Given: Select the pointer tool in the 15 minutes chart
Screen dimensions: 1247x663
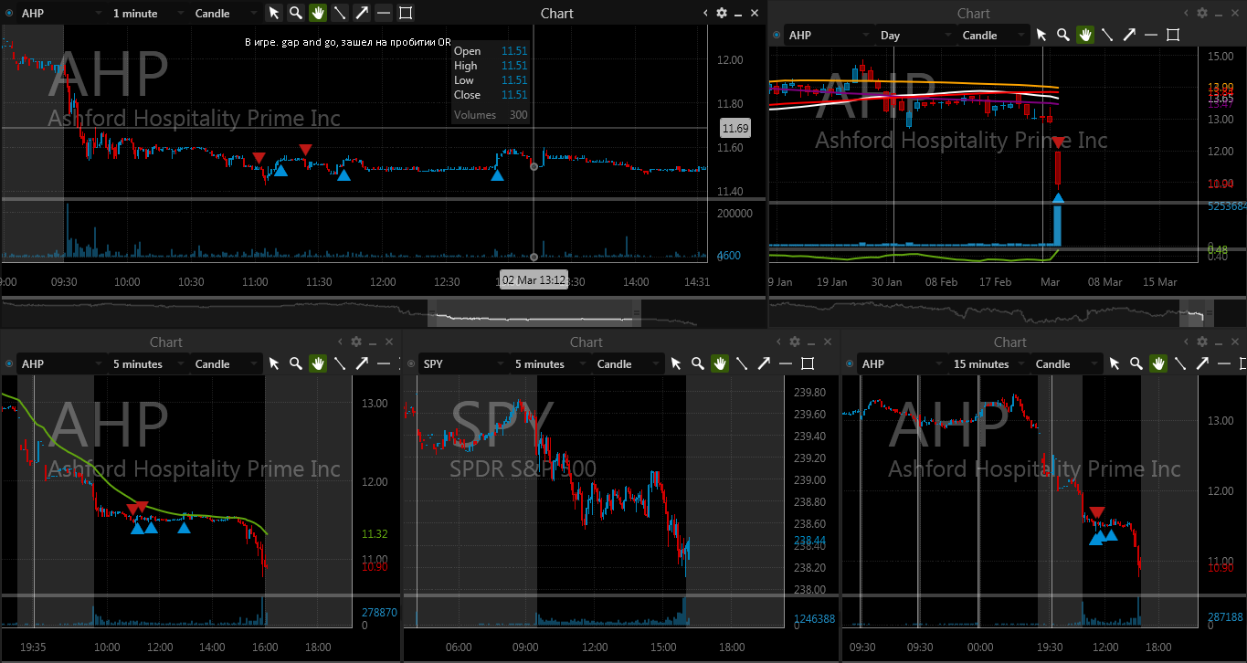Looking at the screenshot, I should click(1115, 363).
